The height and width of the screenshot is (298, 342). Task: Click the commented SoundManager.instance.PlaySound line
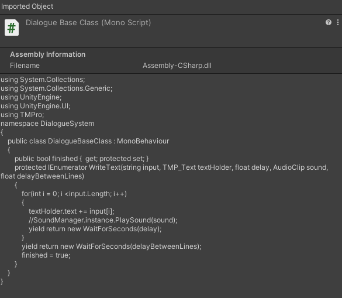pos(103,220)
